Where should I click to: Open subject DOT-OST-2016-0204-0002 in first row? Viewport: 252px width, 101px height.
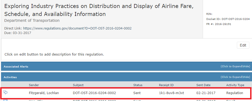(x=94, y=93)
